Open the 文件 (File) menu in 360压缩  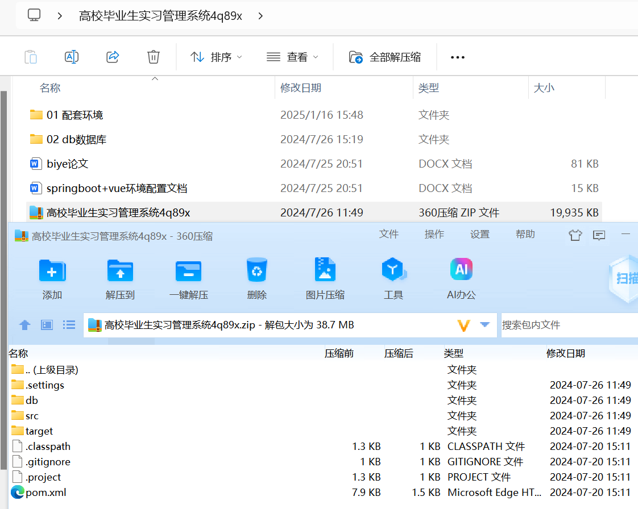pos(389,233)
